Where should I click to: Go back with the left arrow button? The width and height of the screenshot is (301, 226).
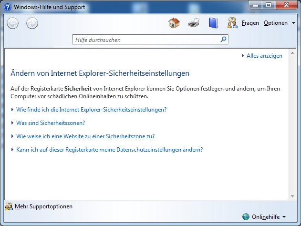pos(13,23)
